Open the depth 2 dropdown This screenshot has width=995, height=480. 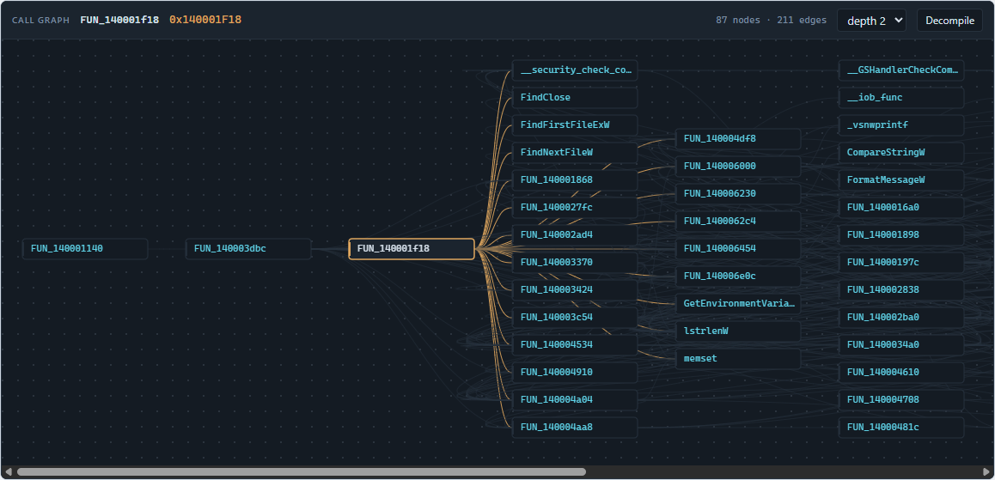(x=872, y=21)
